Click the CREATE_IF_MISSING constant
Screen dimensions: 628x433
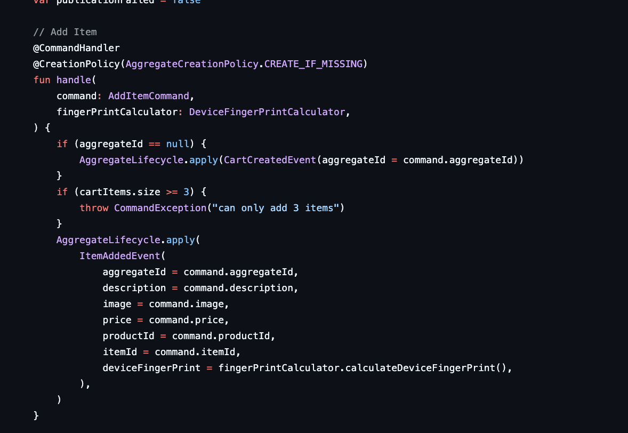[313, 64]
